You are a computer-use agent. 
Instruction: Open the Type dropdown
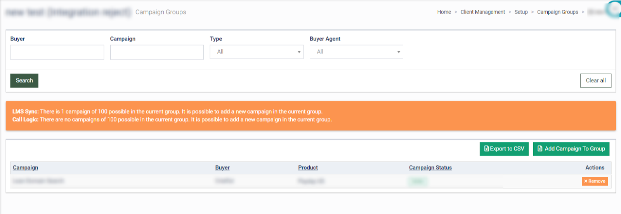(x=257, y=52)
